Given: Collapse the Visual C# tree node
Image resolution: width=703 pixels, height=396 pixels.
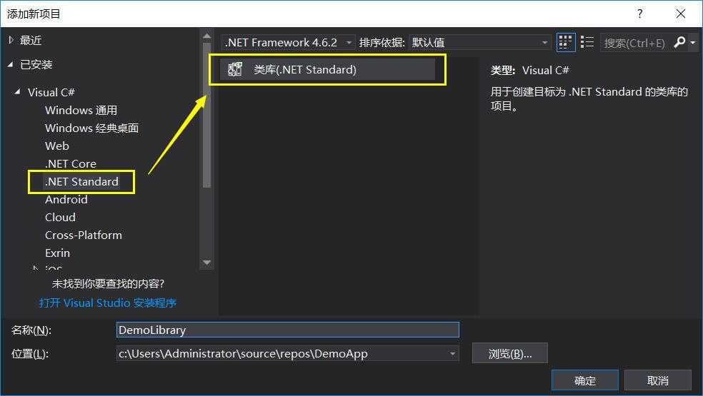Looking at the screenshot, I should 17,92.
